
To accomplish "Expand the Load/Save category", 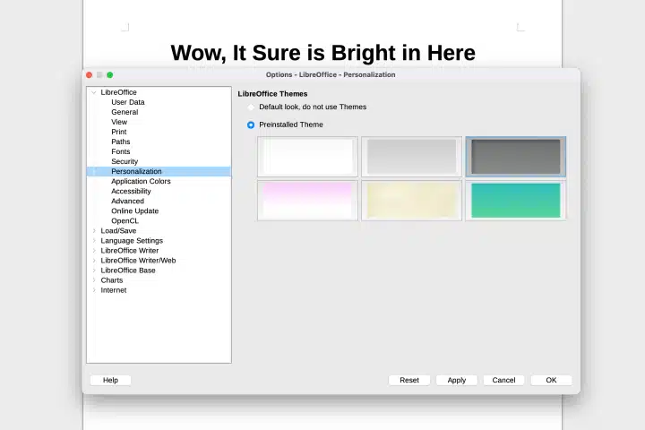I will [94, 231].
